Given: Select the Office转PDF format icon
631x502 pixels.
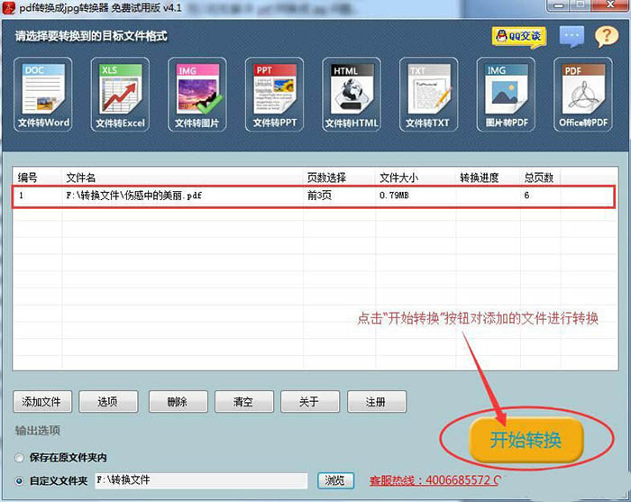Looking at the screenshot, I should pos(583,95).
